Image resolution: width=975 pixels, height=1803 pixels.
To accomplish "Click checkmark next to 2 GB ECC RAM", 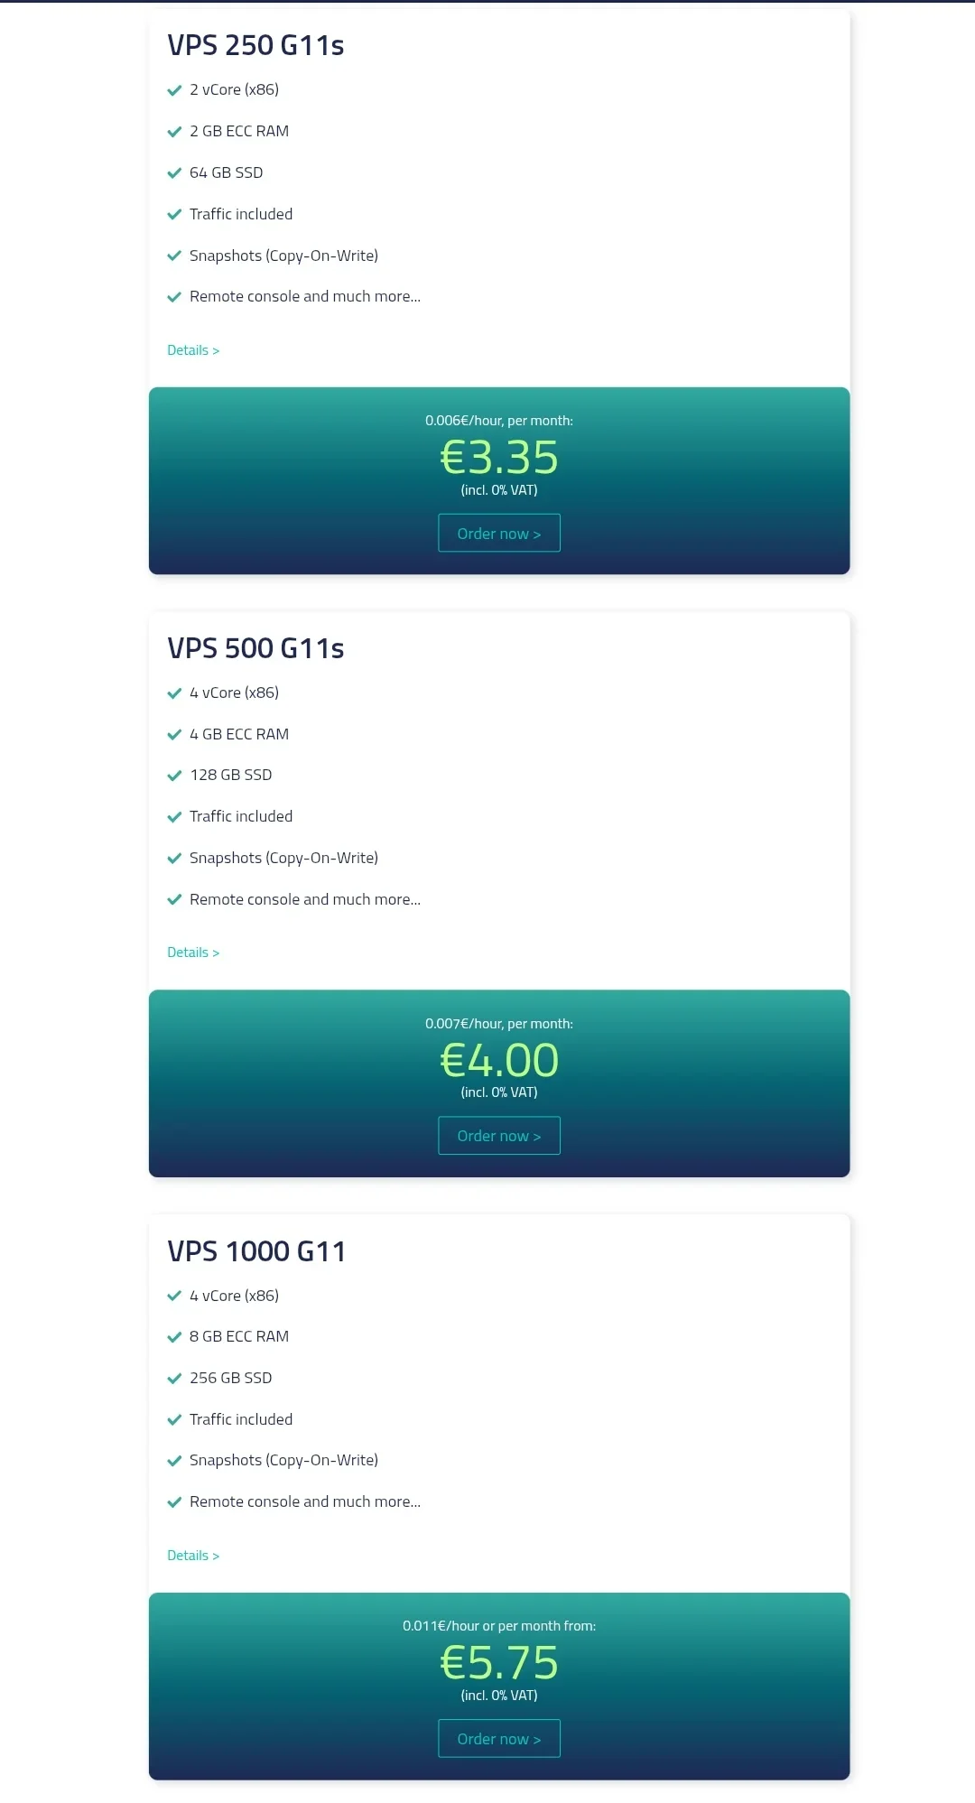I will pos(174,132).
